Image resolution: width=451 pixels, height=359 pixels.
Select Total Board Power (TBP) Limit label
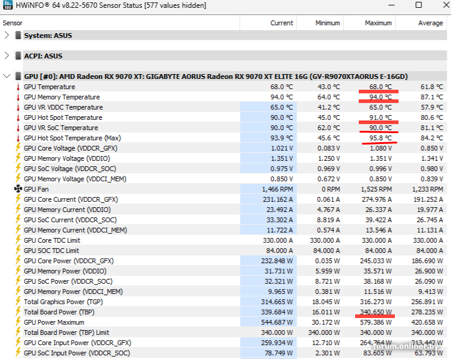[x=66, y=332]
